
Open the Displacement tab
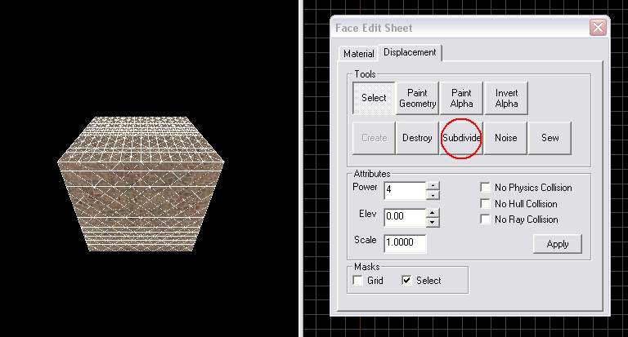point(410,53)
